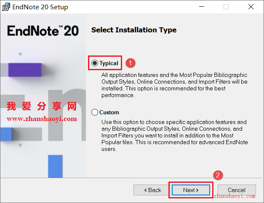Click the 'Select Installation Type' heading
The image size is (264, 203).
click(x=134, y=30)
